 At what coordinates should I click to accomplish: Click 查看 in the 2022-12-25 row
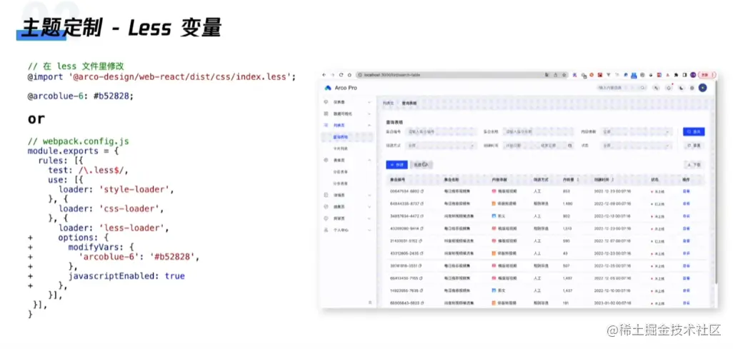[x=687, y=265]
